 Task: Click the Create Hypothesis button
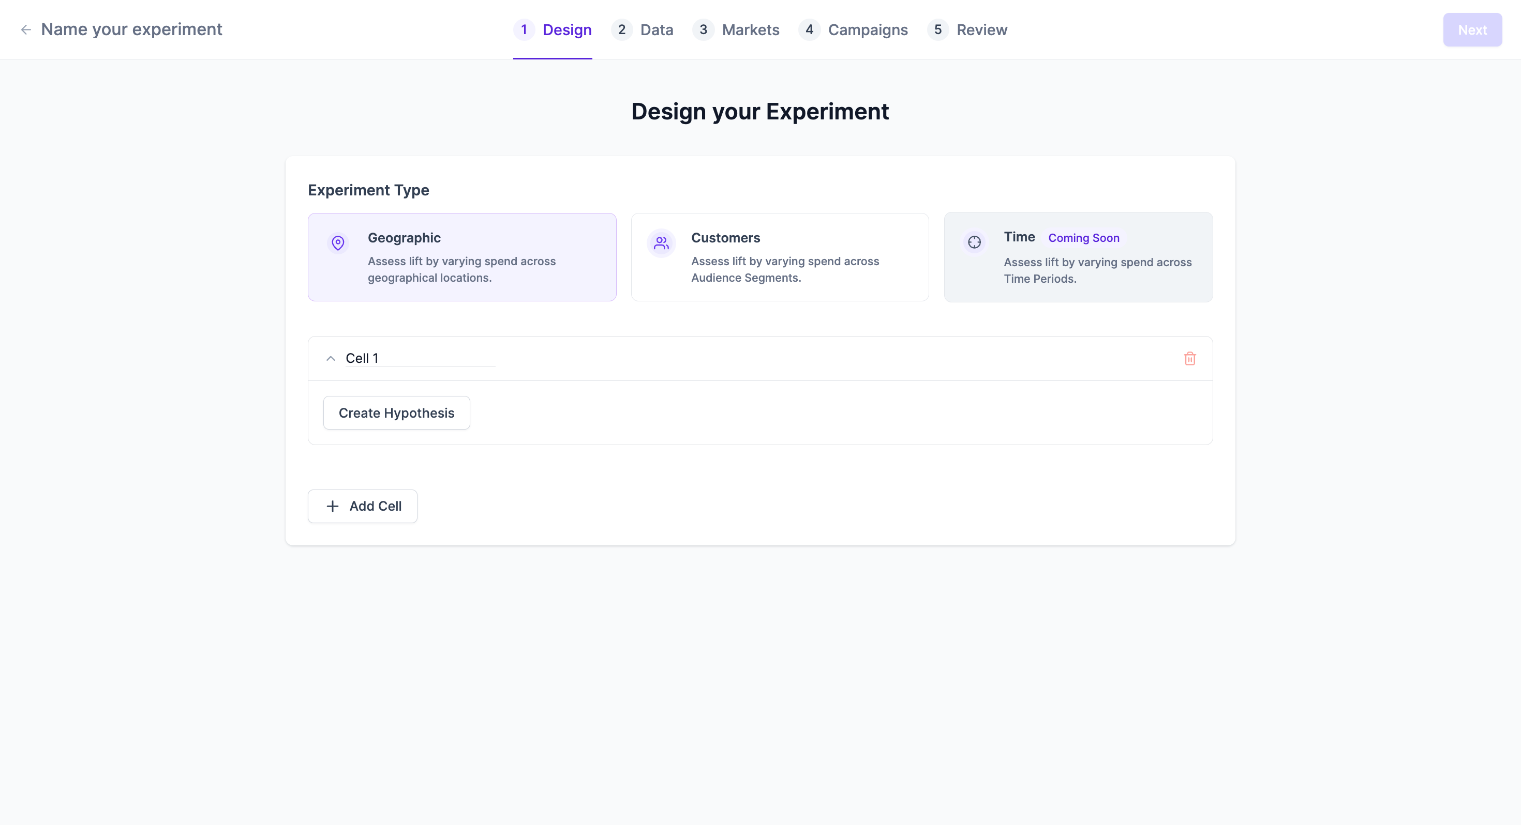point(396,413)
